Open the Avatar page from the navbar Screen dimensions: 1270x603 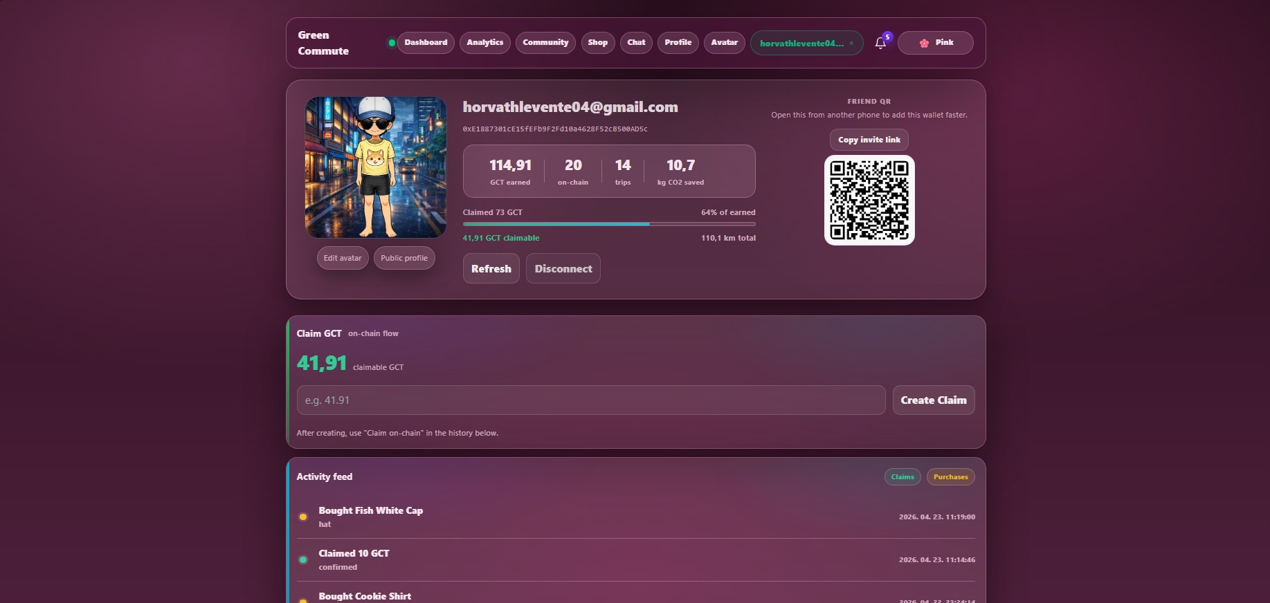[x=725, y=43]
